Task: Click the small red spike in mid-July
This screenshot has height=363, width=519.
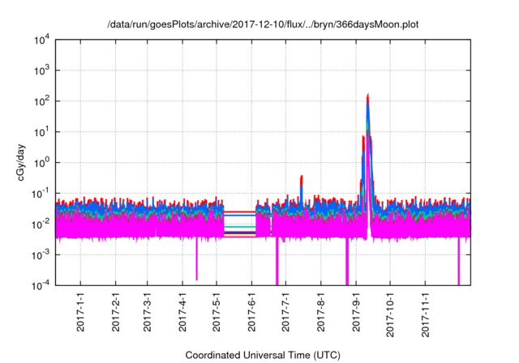Action: [x=302, y=177]
